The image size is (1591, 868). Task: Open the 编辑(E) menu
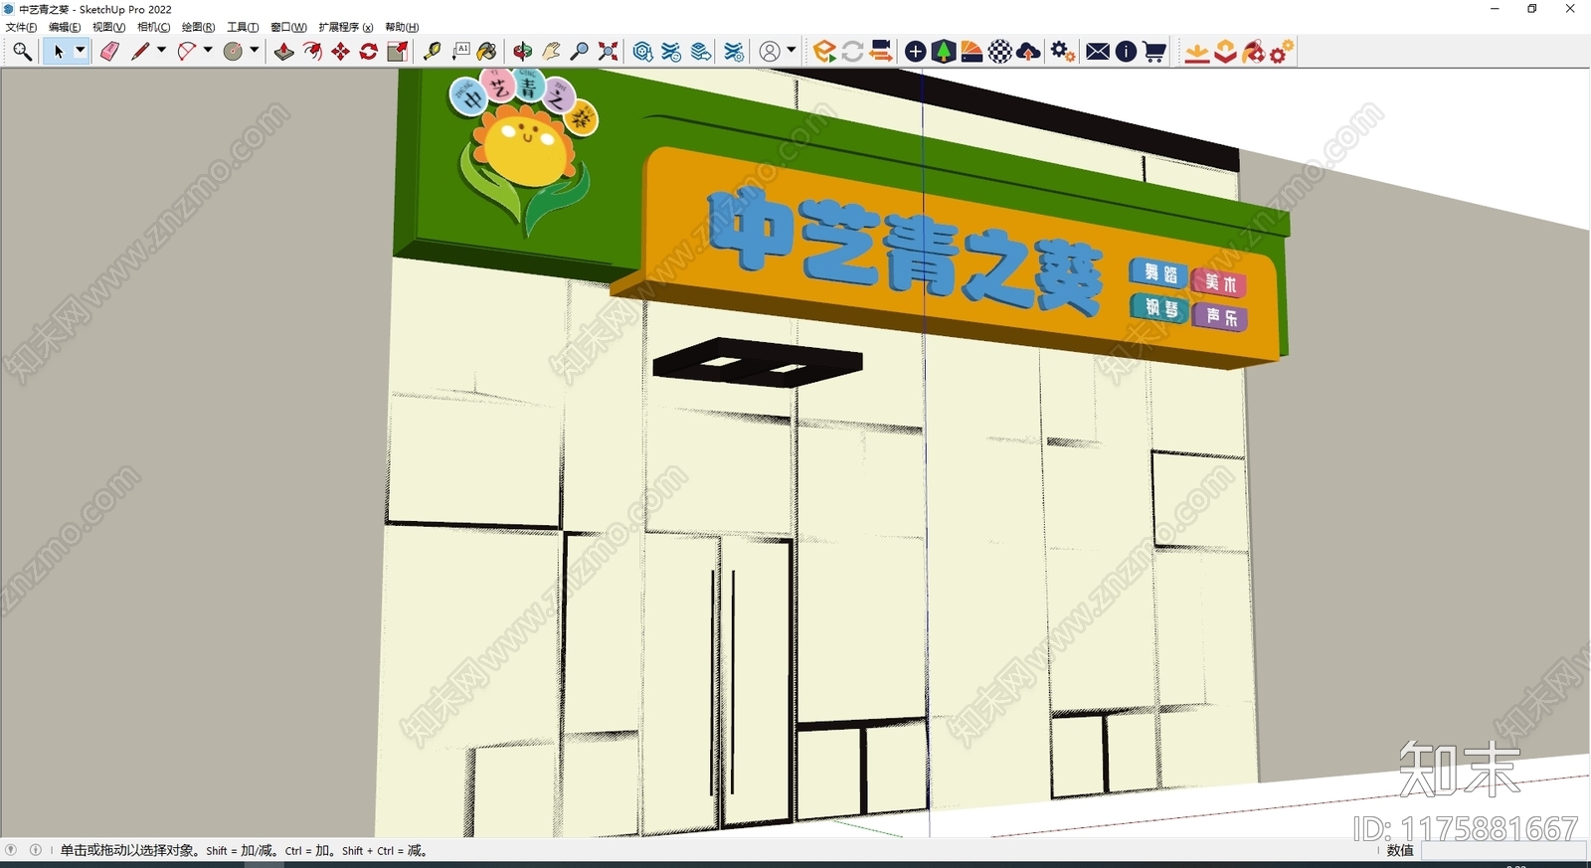(x=65, y=27)
